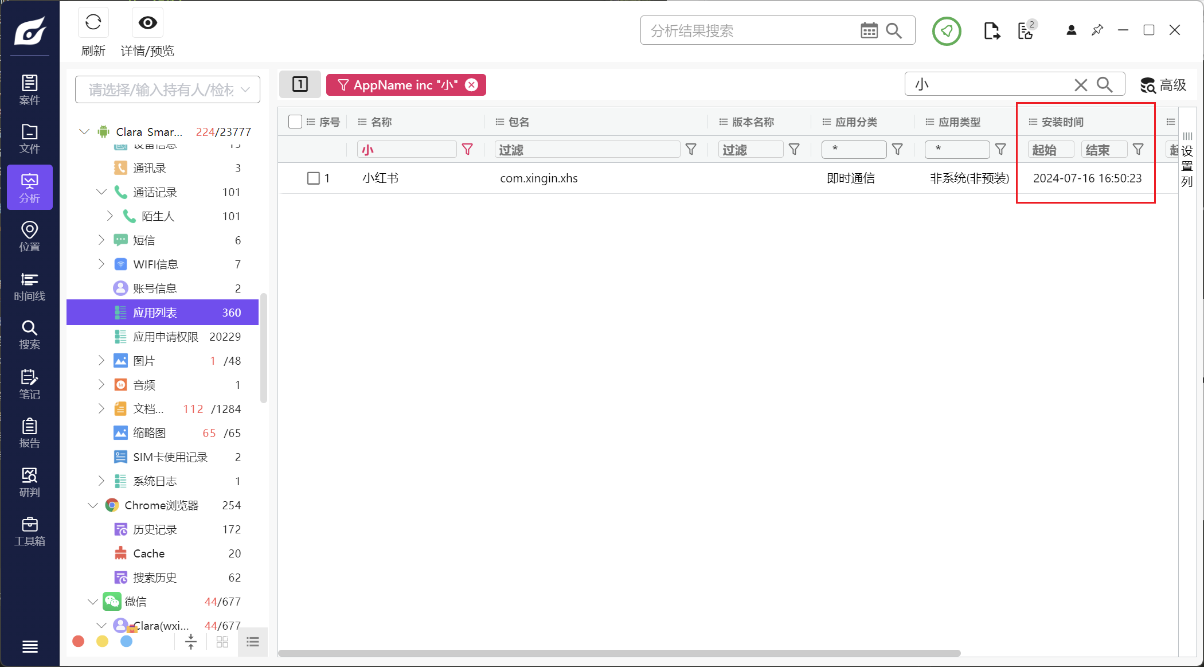1204x667 pixels.
Task: Expand the 短信 tree node
Action: point(101,240)
